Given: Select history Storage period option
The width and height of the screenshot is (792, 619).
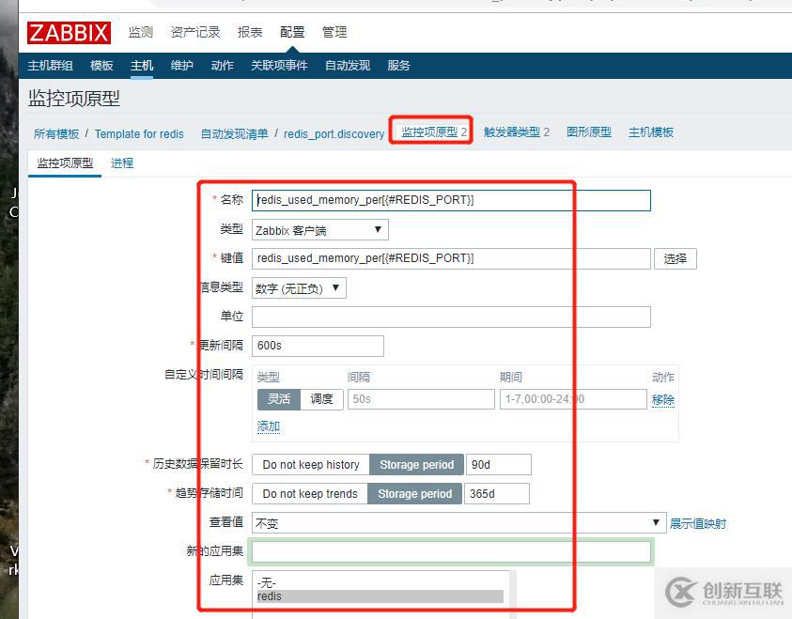Looking at the screenshot, I should coord(417,465).
